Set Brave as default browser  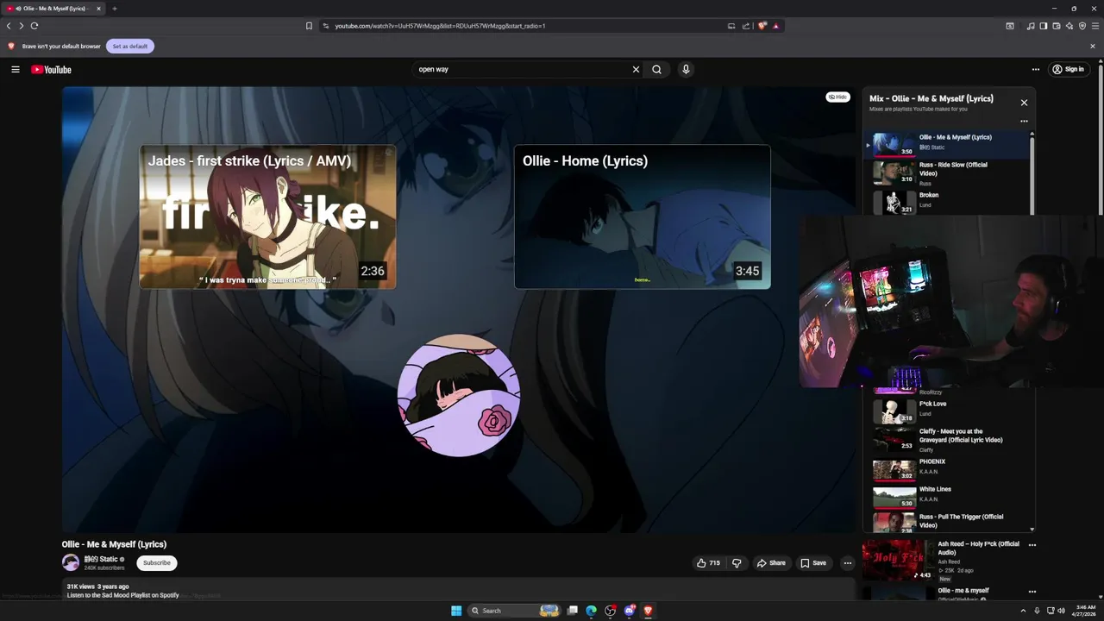pos(130,46)
